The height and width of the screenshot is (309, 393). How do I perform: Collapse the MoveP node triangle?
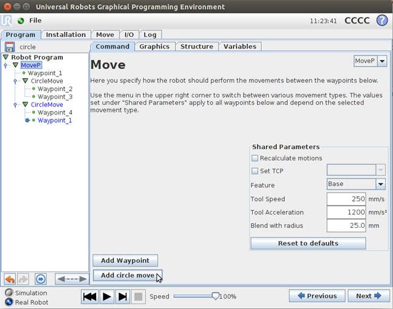point(16,65)
